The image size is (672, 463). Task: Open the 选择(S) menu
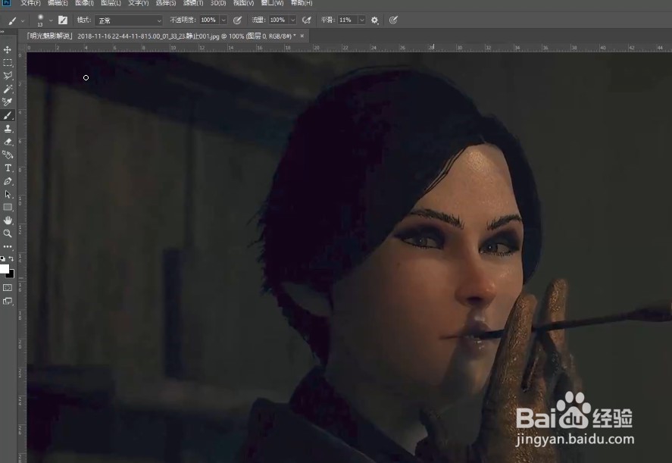point(165,3)
